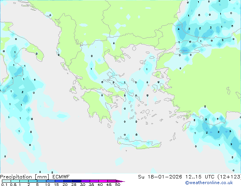
Task: Click the legend label '50'
Action: click(x=118, y=184)
